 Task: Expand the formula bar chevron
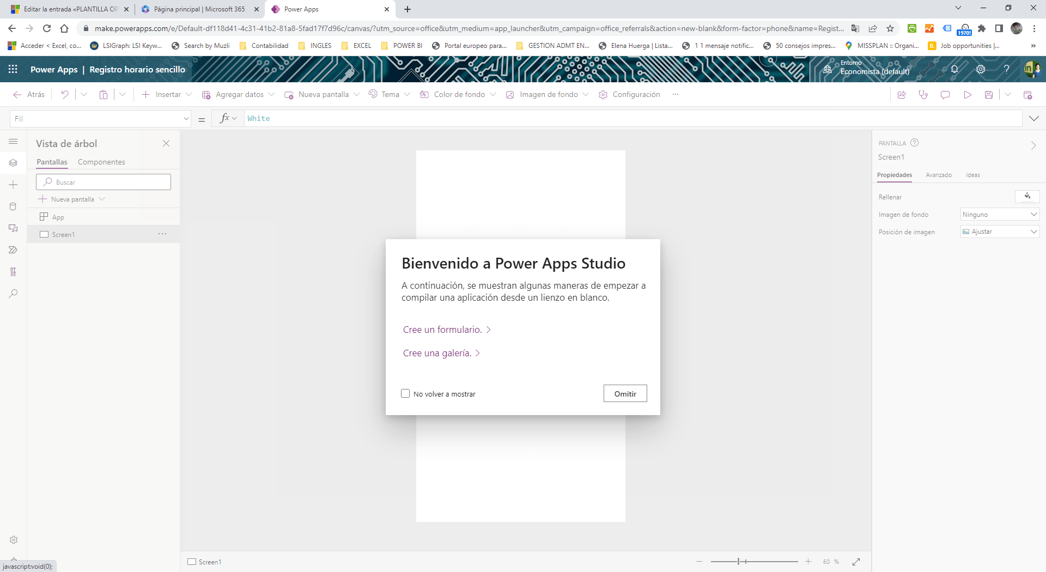pyautogui.click(x=1034, y=118)
